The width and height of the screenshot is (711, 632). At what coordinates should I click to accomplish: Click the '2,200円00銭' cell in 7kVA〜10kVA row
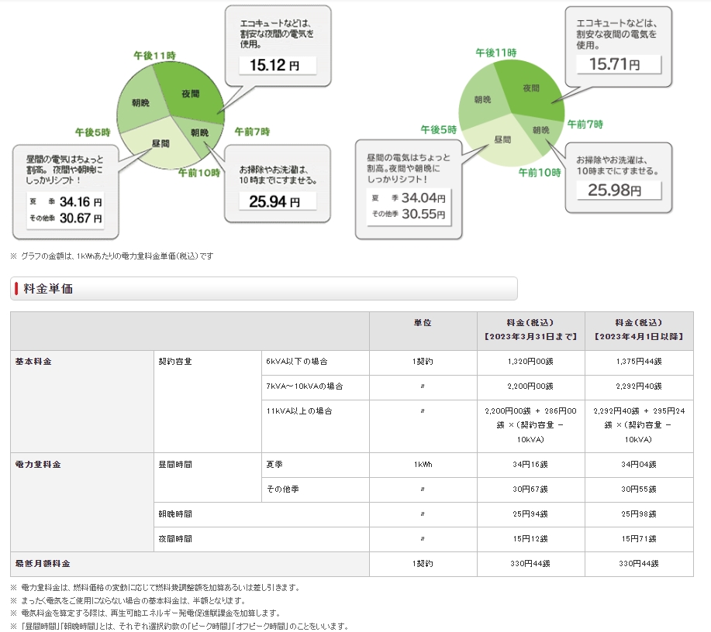(530, 387)
